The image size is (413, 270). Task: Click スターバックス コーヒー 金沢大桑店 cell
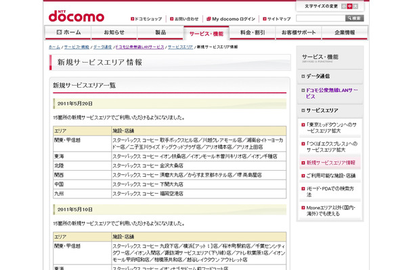199,166
